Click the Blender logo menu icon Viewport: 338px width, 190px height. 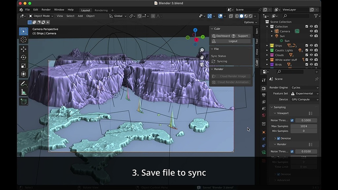click(x=21, y=10)
